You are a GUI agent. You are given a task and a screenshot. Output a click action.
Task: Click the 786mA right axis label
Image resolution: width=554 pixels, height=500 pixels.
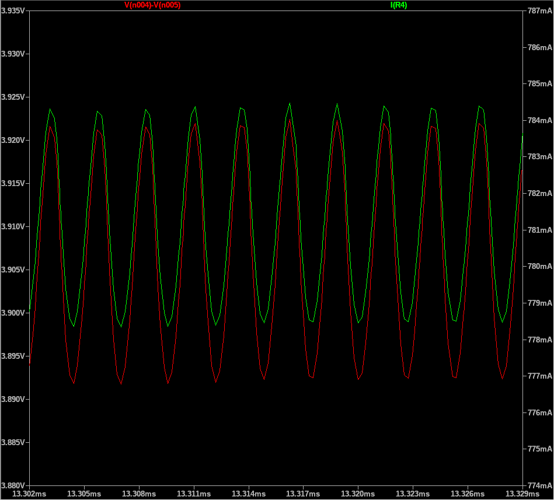click(539, 47)
